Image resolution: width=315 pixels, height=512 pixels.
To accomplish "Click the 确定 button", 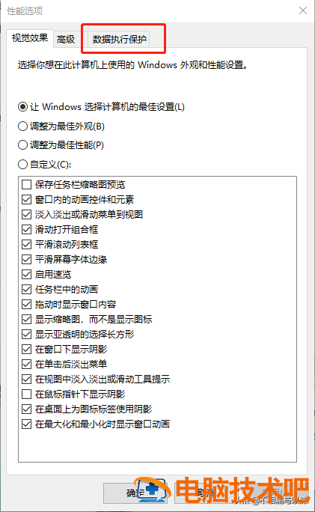I will tap(135, 493).
